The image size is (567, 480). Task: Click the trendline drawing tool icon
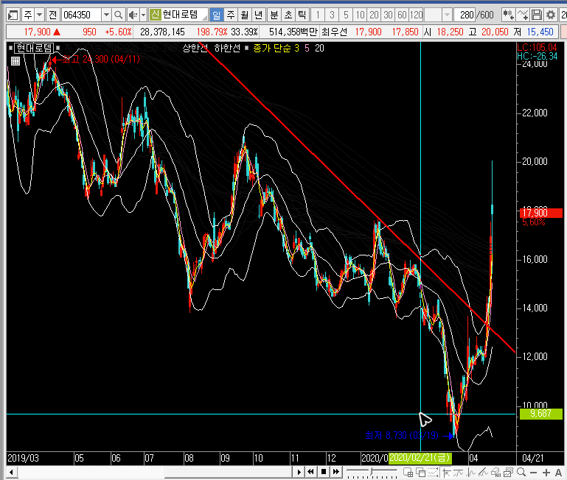tap(483, 472)
